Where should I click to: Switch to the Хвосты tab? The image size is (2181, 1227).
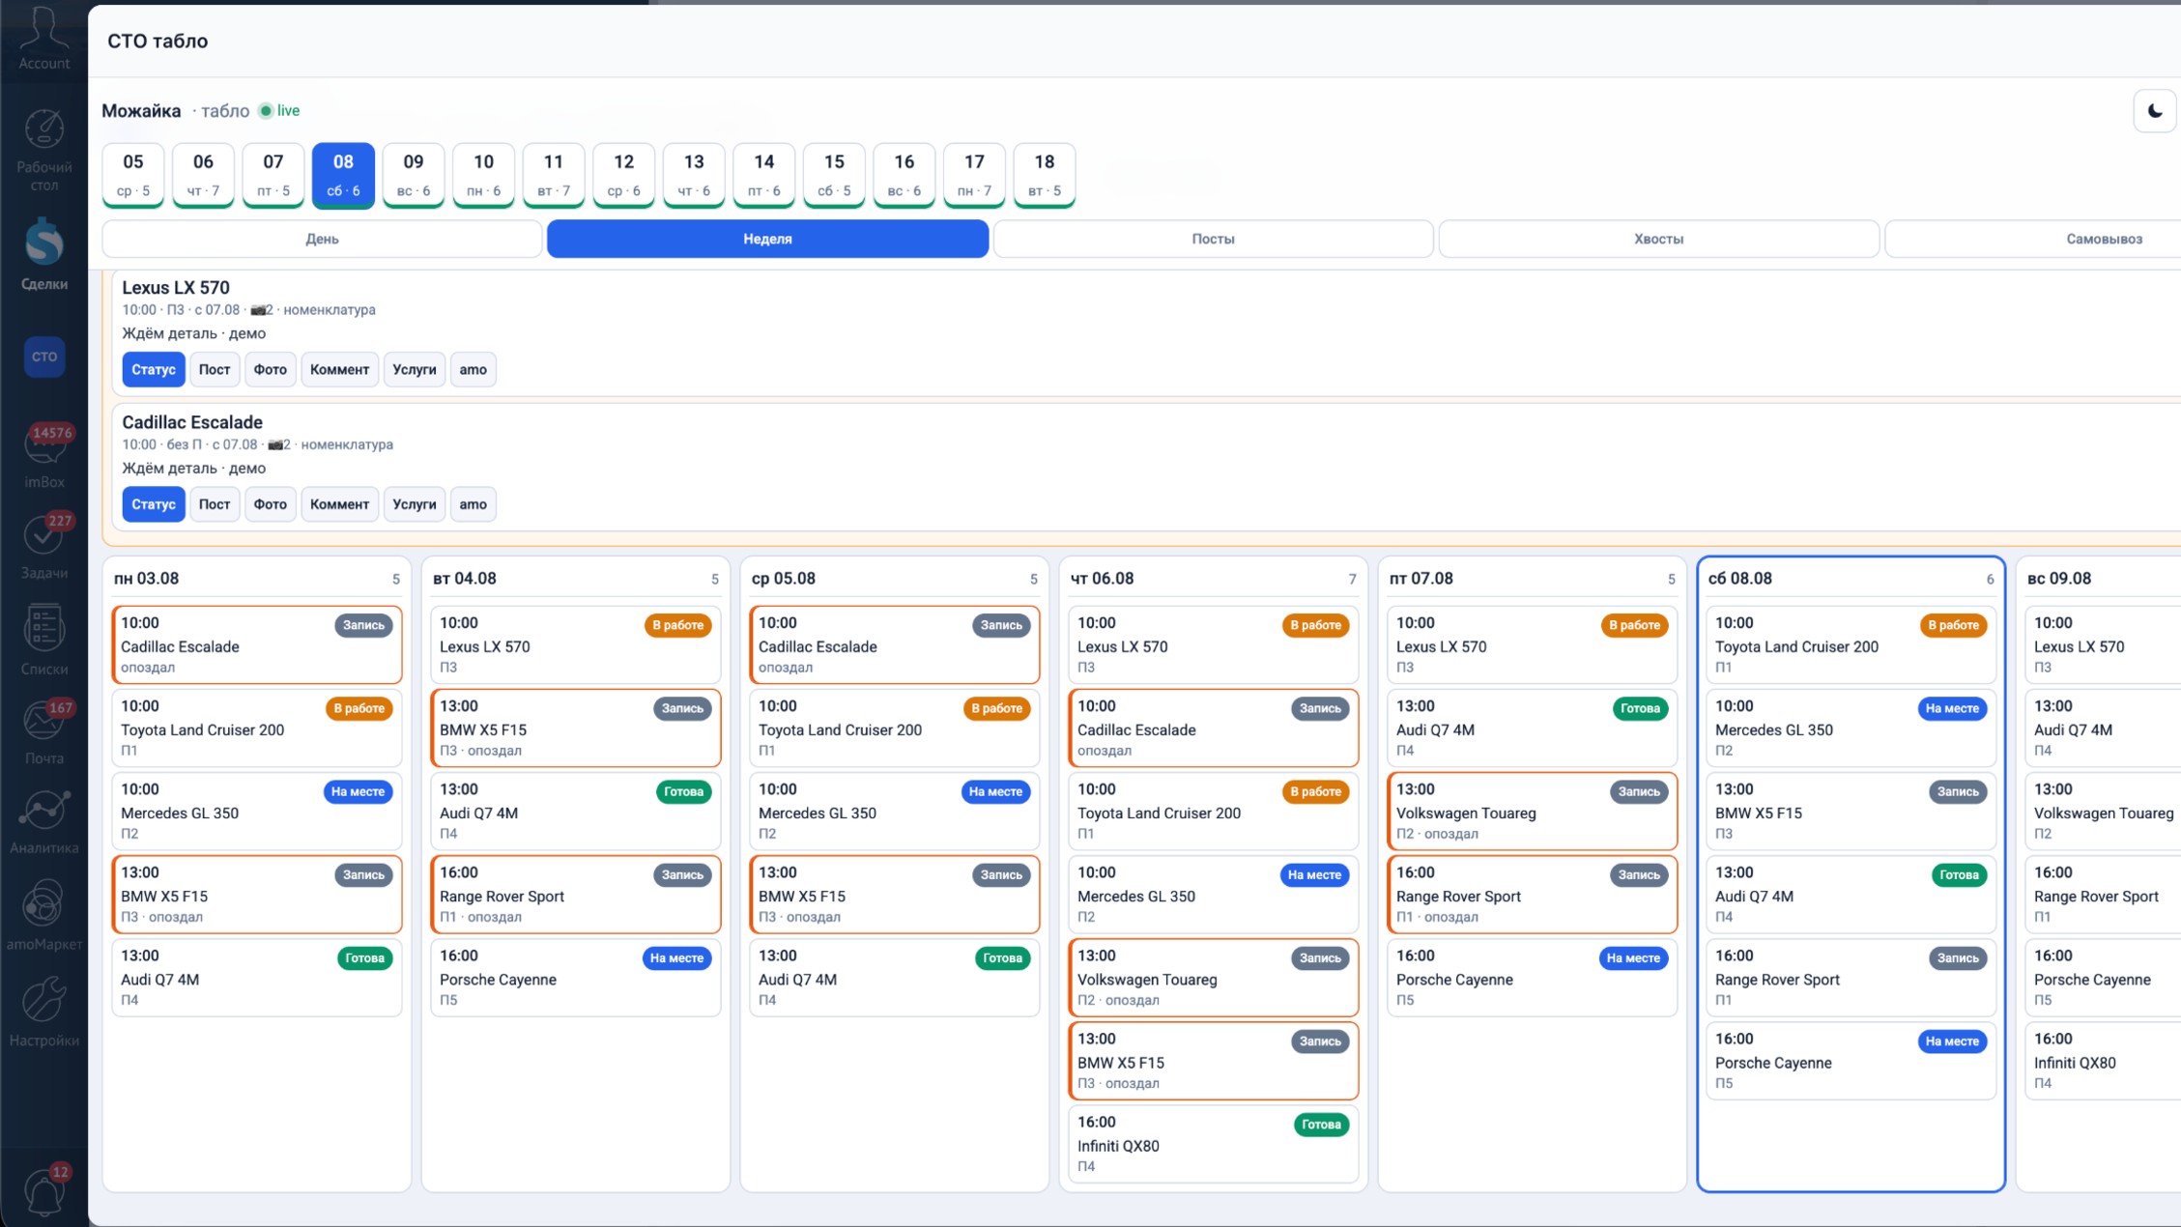point(1658,239)
